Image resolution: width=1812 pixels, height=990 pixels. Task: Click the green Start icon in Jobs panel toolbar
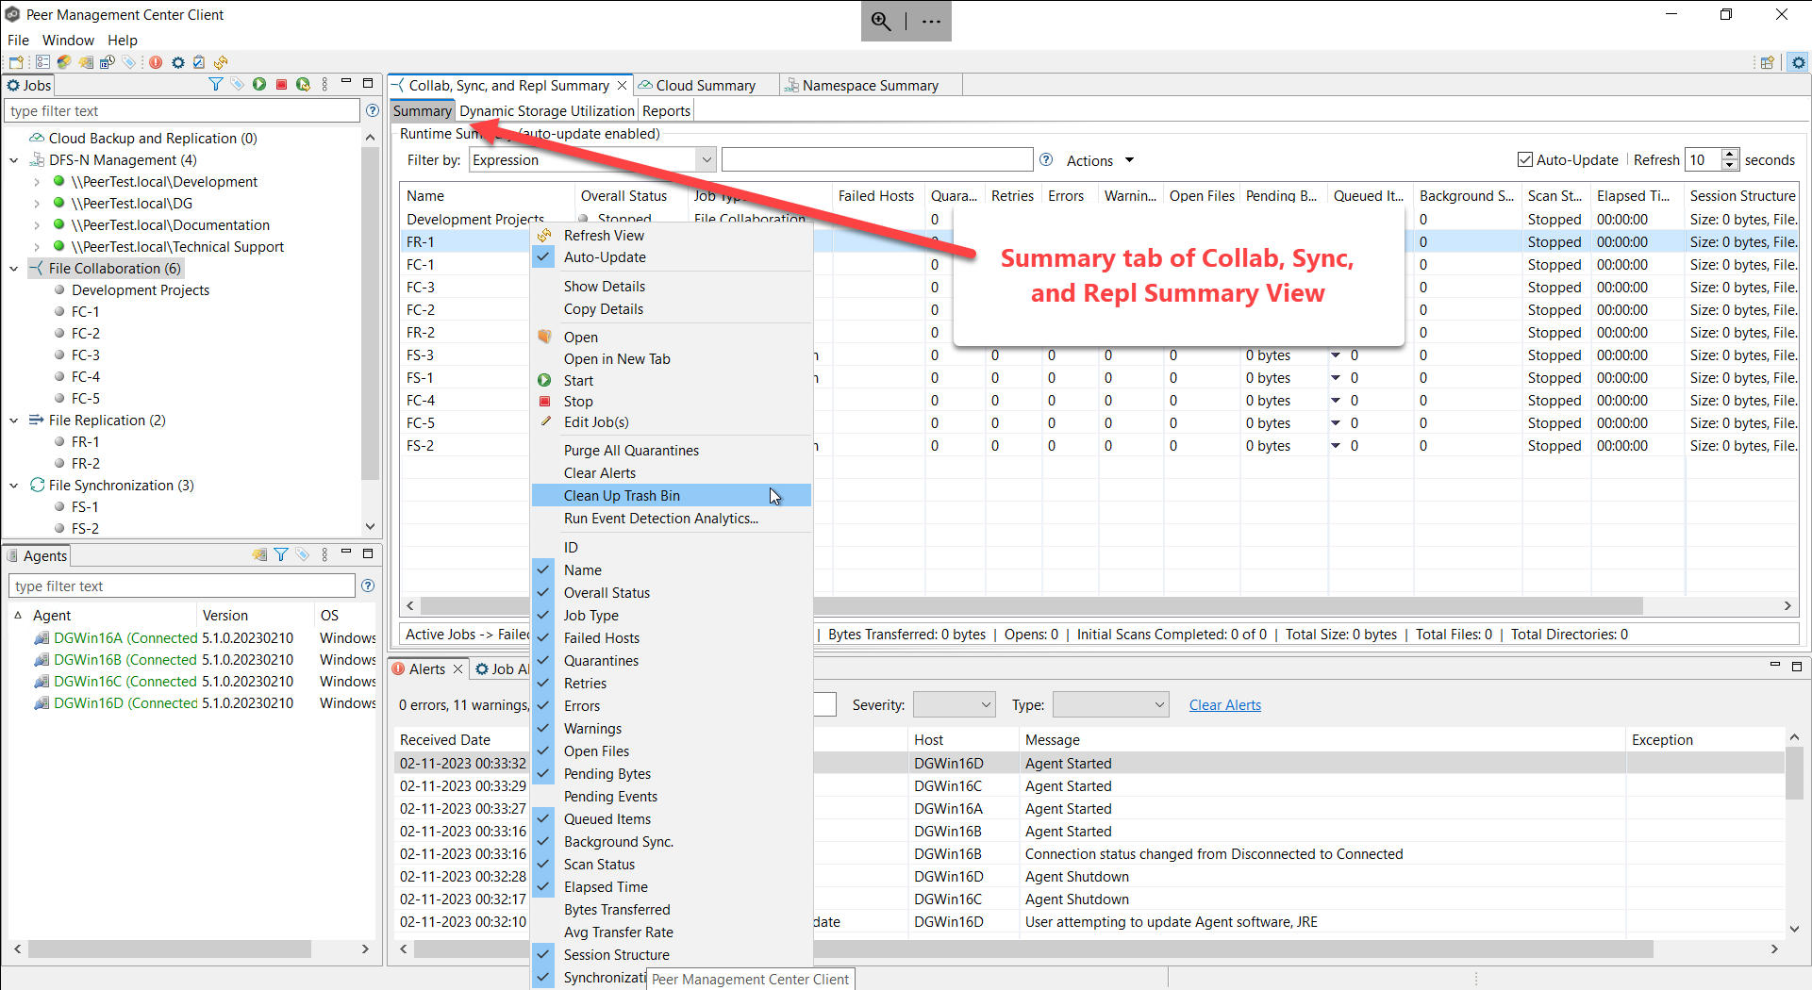coord(259,85)
